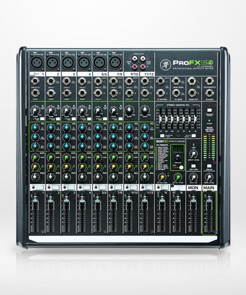Mute channel 5/6

coord(102,188)
